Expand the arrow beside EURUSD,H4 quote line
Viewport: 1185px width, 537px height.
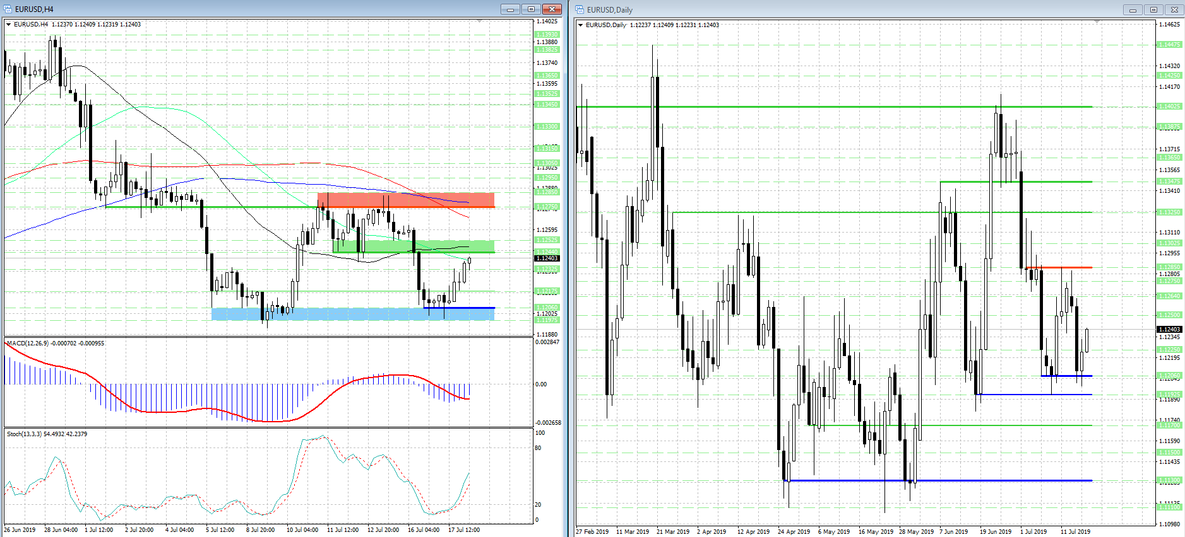coord(9,25)
